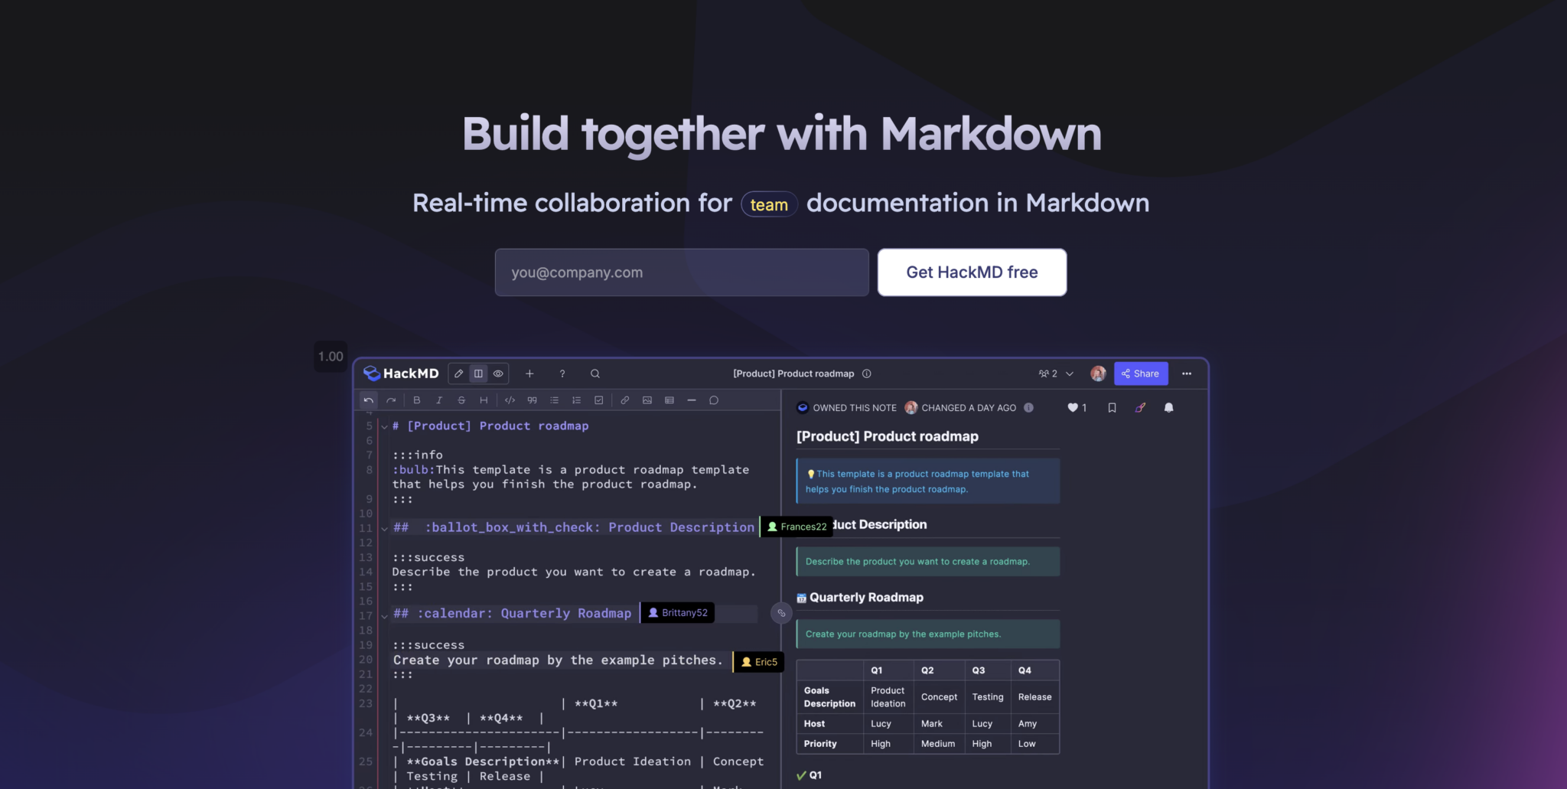Open help with the question mark icon
1567x789 pixels.
click(562, 373)
